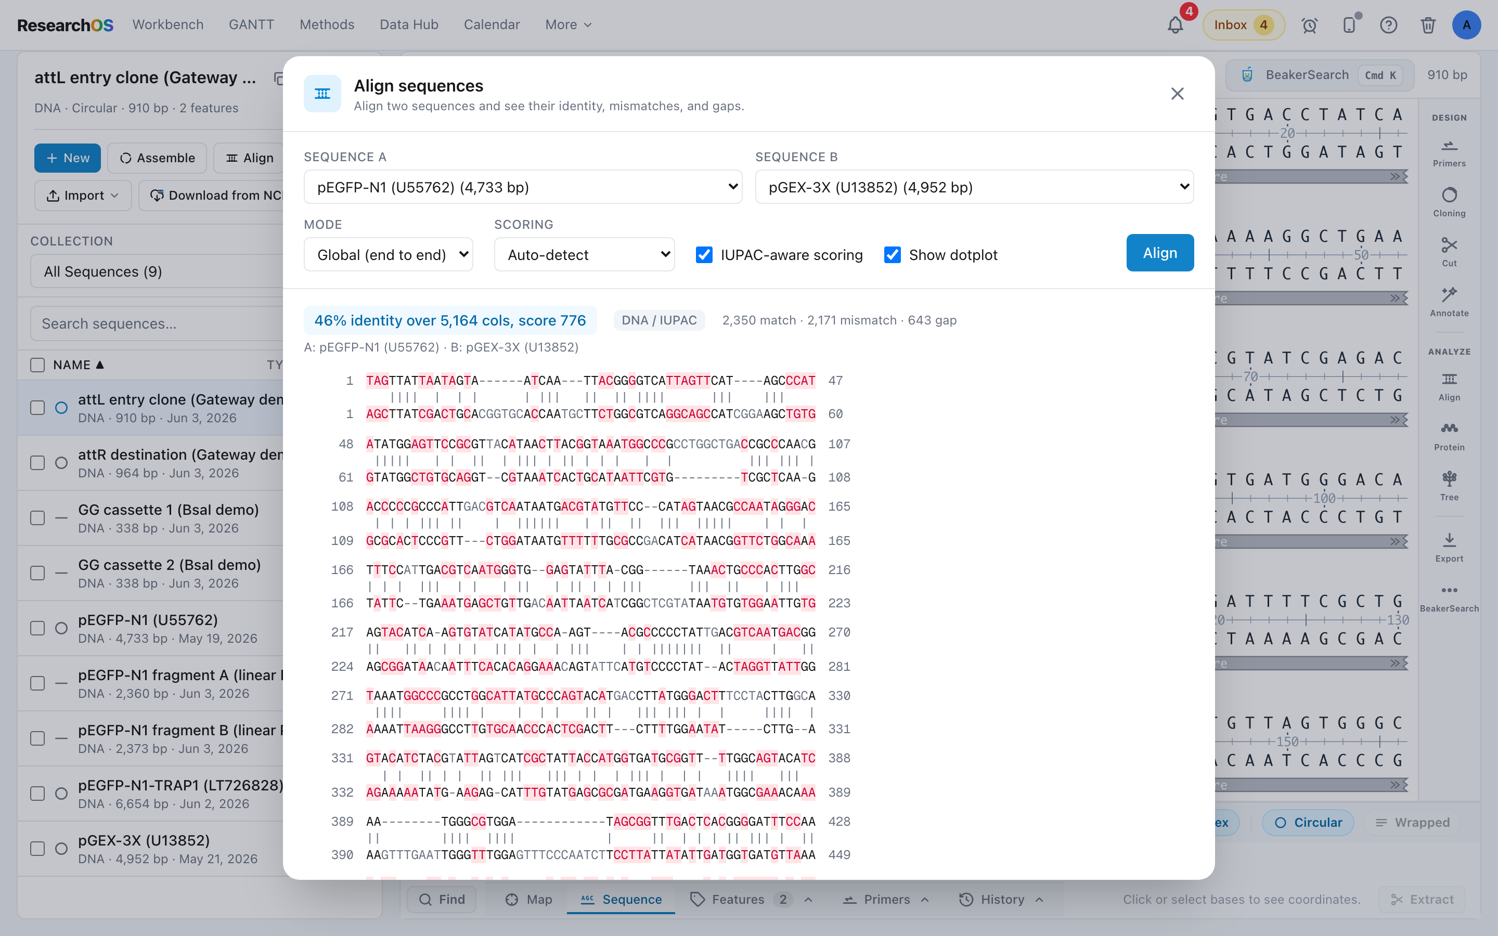The height and width of the screenshot is (936, 1498).
Task: Click the blue Align button in dialog
Action: [x=1159, y=253]
